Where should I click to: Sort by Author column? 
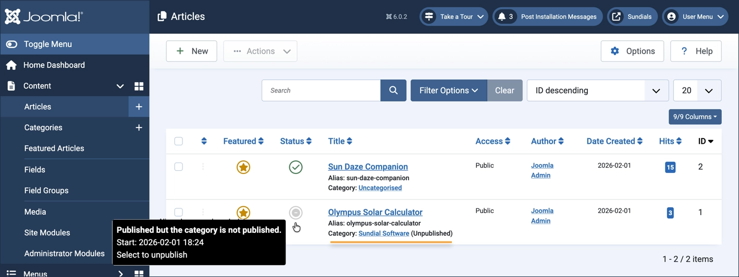547,141
